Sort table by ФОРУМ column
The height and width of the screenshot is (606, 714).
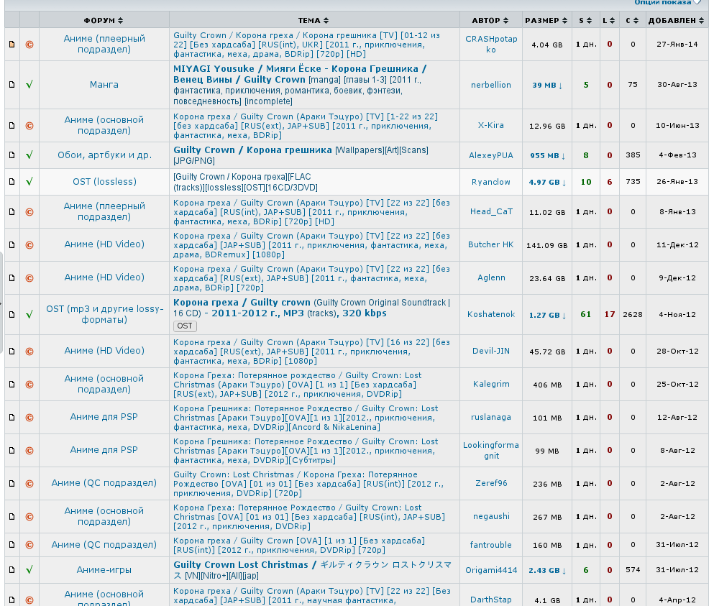tap(104, 21)
